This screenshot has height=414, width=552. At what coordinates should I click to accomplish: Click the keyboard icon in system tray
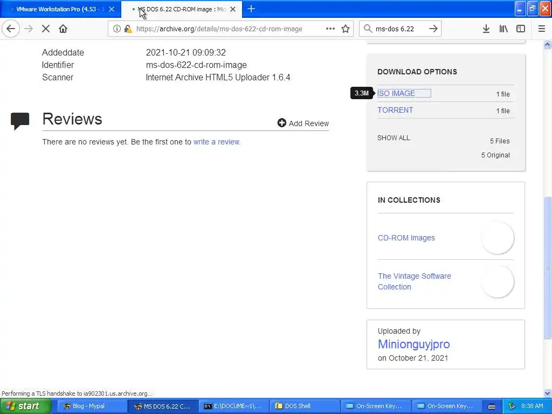click(492, 406)
